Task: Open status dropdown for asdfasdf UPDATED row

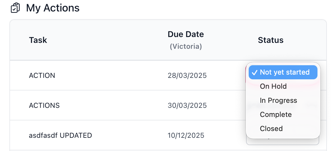Action: (x=282, y=142)
